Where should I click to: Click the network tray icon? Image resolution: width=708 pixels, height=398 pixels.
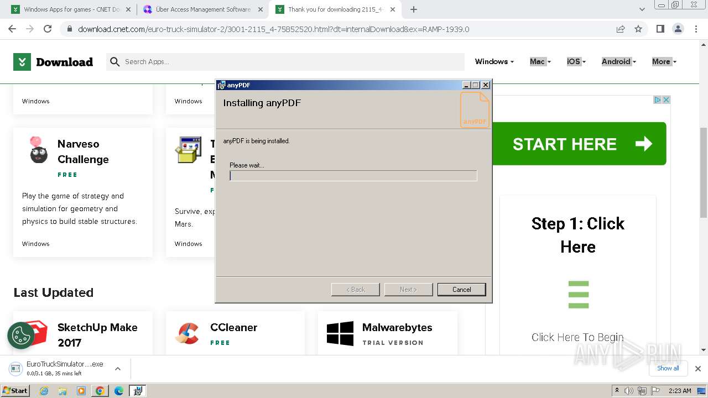[x=642, y=391]
